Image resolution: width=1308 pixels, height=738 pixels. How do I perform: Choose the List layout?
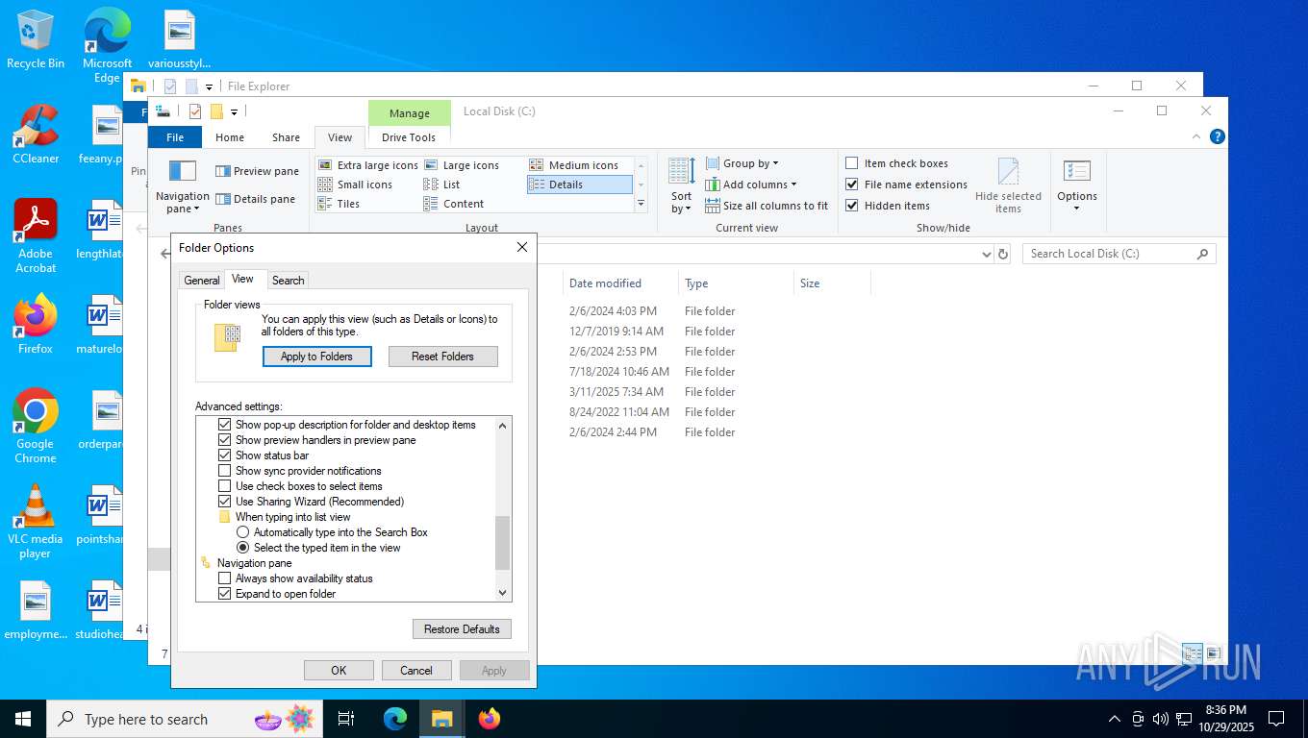[x=442, y=184]
